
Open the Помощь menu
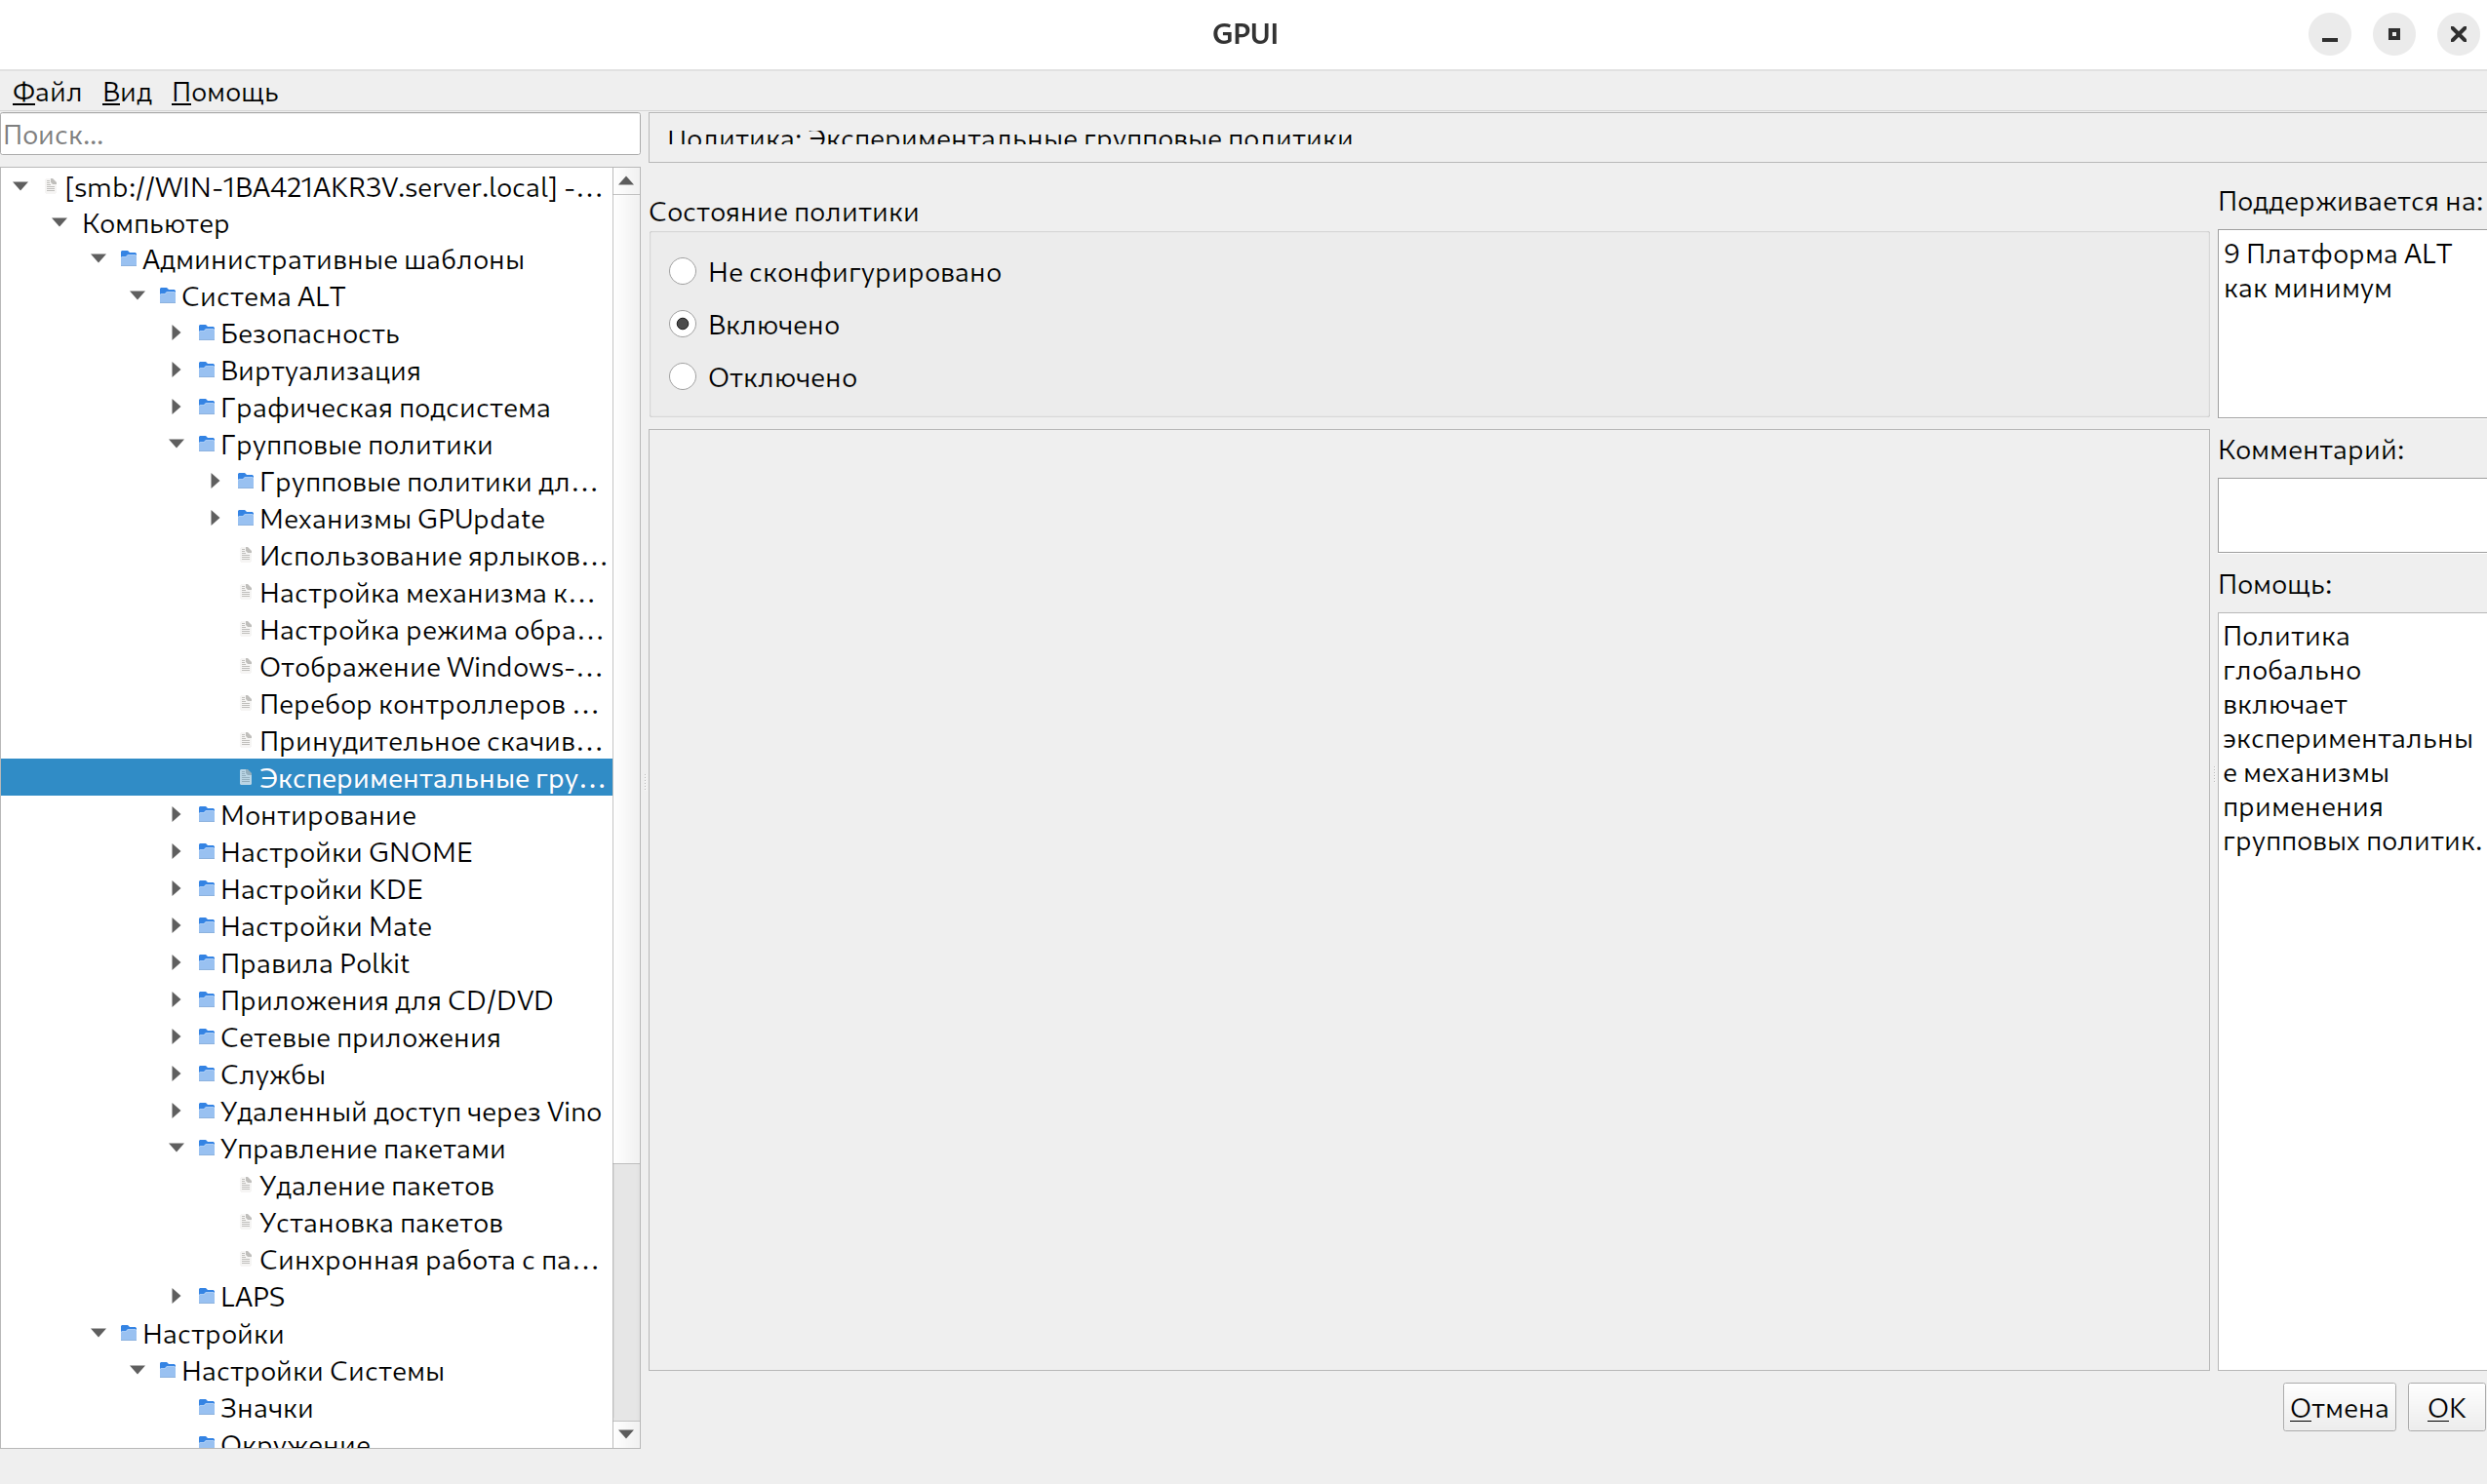click(x=225, y=92)
